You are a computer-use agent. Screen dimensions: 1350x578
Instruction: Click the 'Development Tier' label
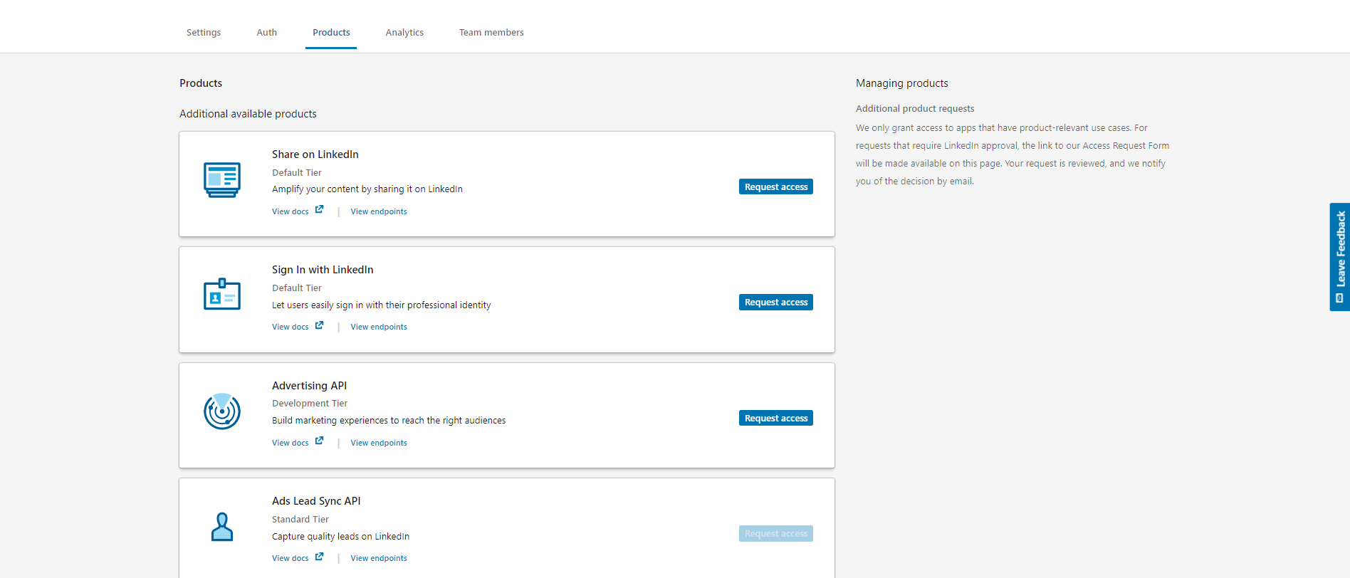310,404
